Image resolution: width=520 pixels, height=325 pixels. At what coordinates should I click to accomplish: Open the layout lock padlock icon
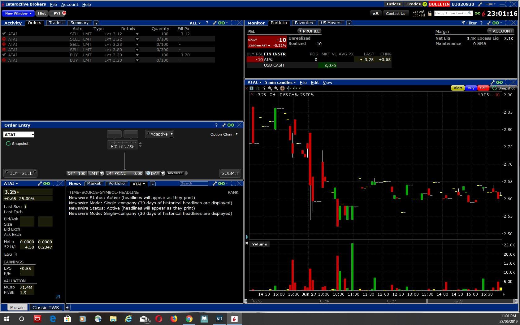[x=430, y=13]
